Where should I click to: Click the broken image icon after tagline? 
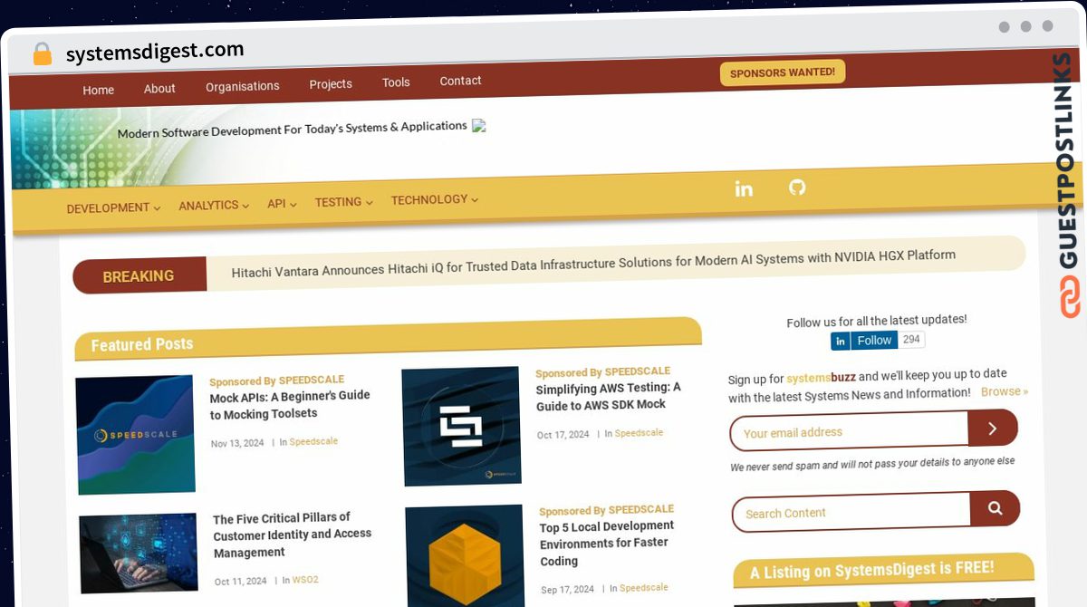479,126
